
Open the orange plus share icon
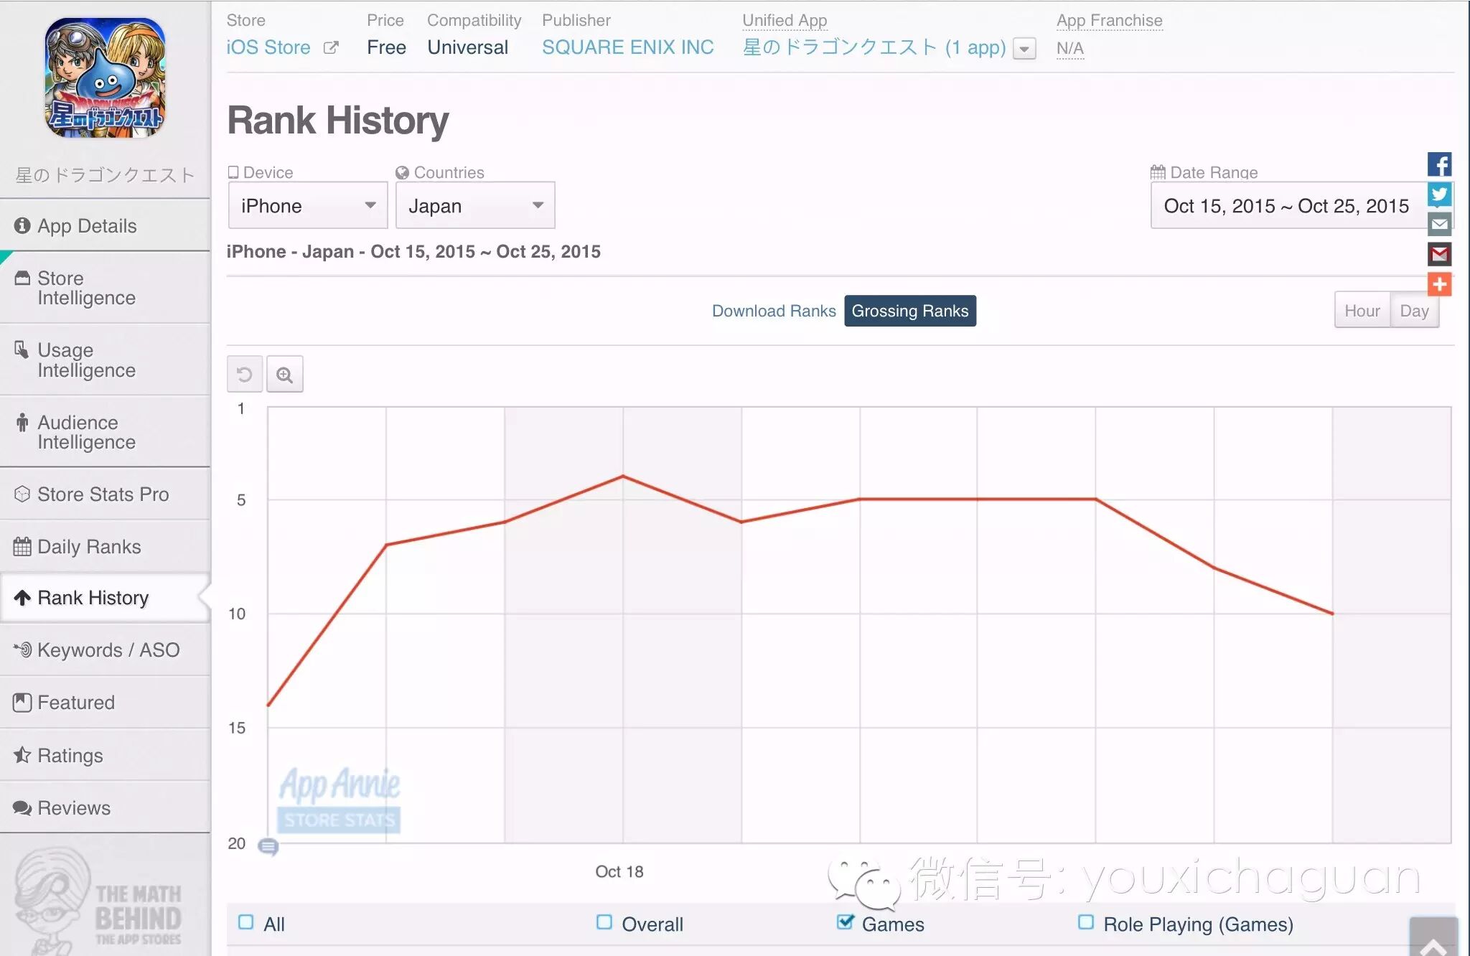(1439, 284)
